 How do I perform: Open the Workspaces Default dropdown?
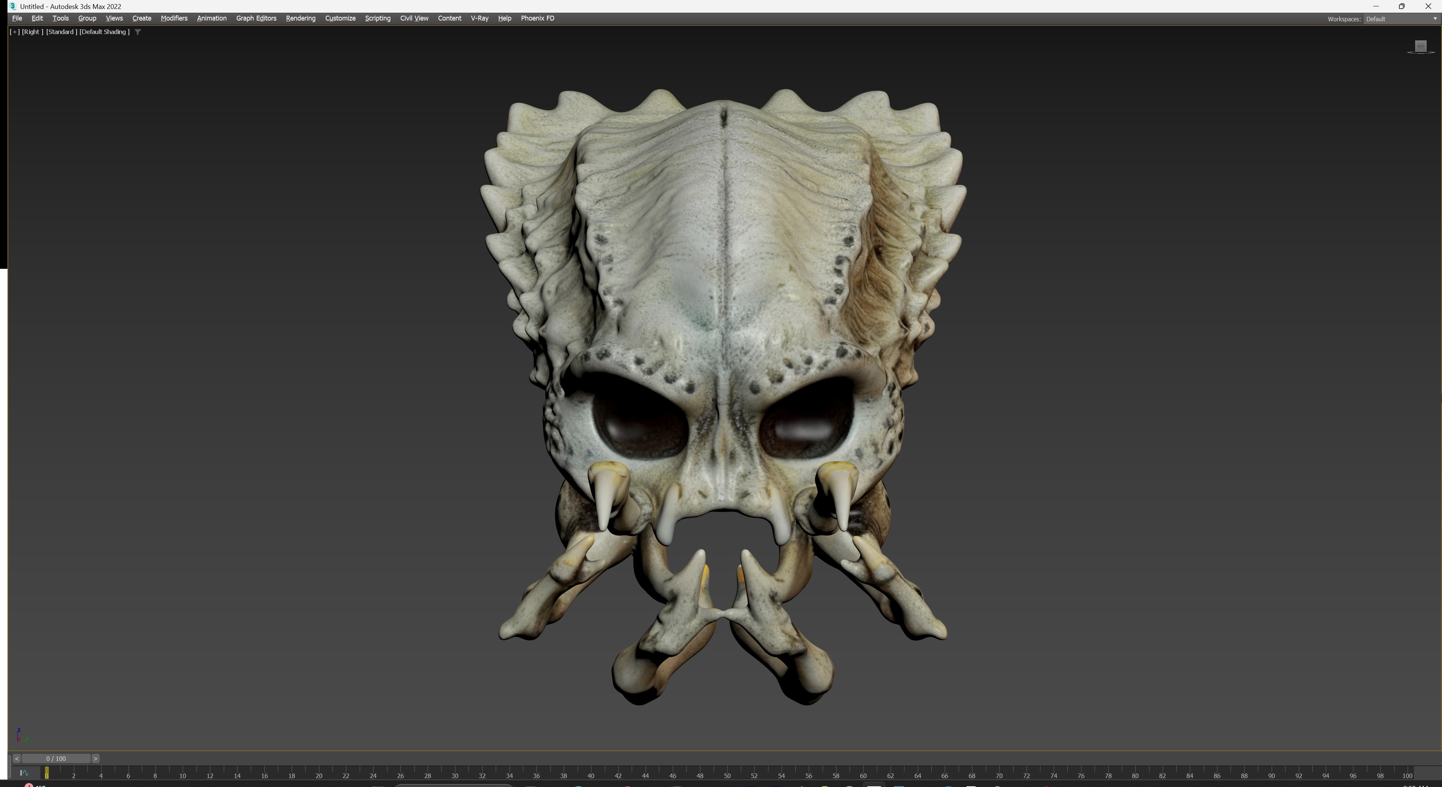pos(1402,19)
